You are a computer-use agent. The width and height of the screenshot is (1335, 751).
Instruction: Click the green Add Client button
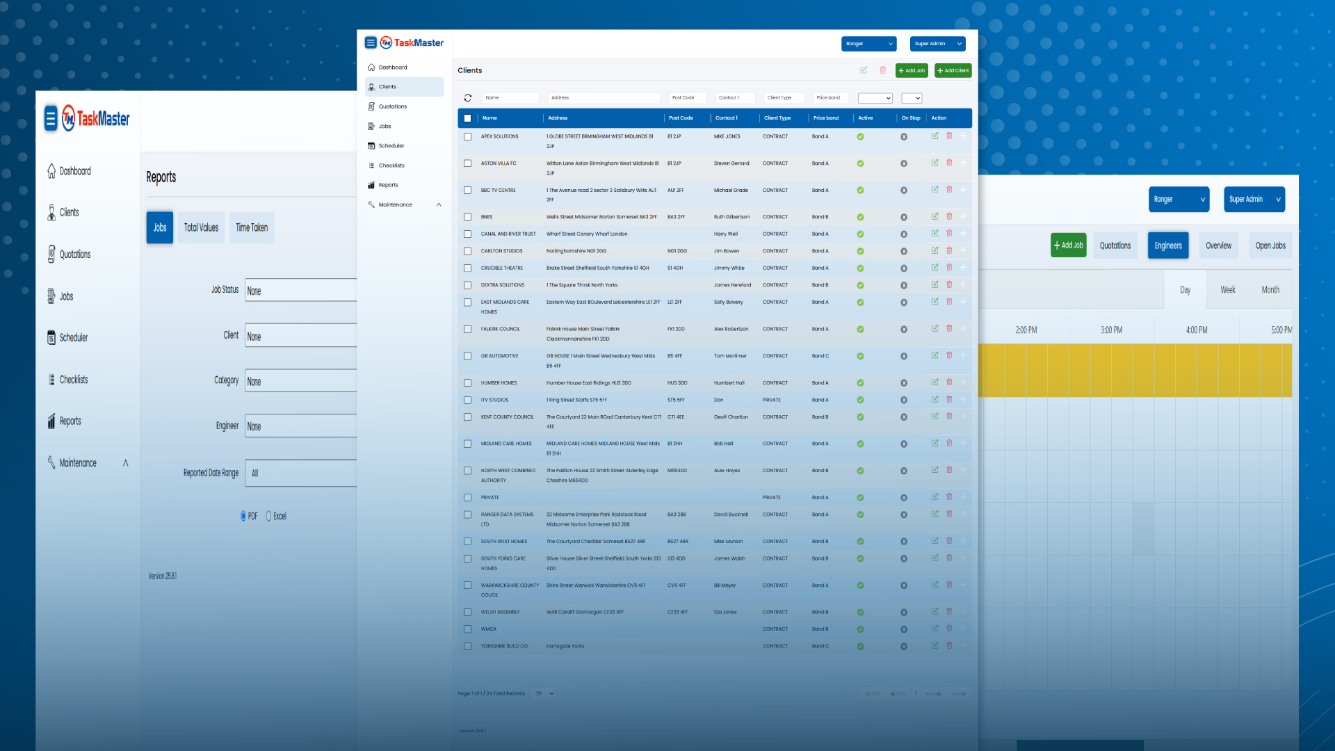coord(953,70)
